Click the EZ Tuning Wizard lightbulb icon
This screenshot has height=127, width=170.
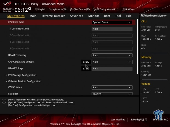coord(95,9)
